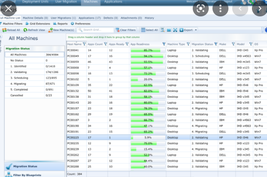Click the Clear Filters funnel icon
This screenshot has height=177, width=267.
[118, 30]
